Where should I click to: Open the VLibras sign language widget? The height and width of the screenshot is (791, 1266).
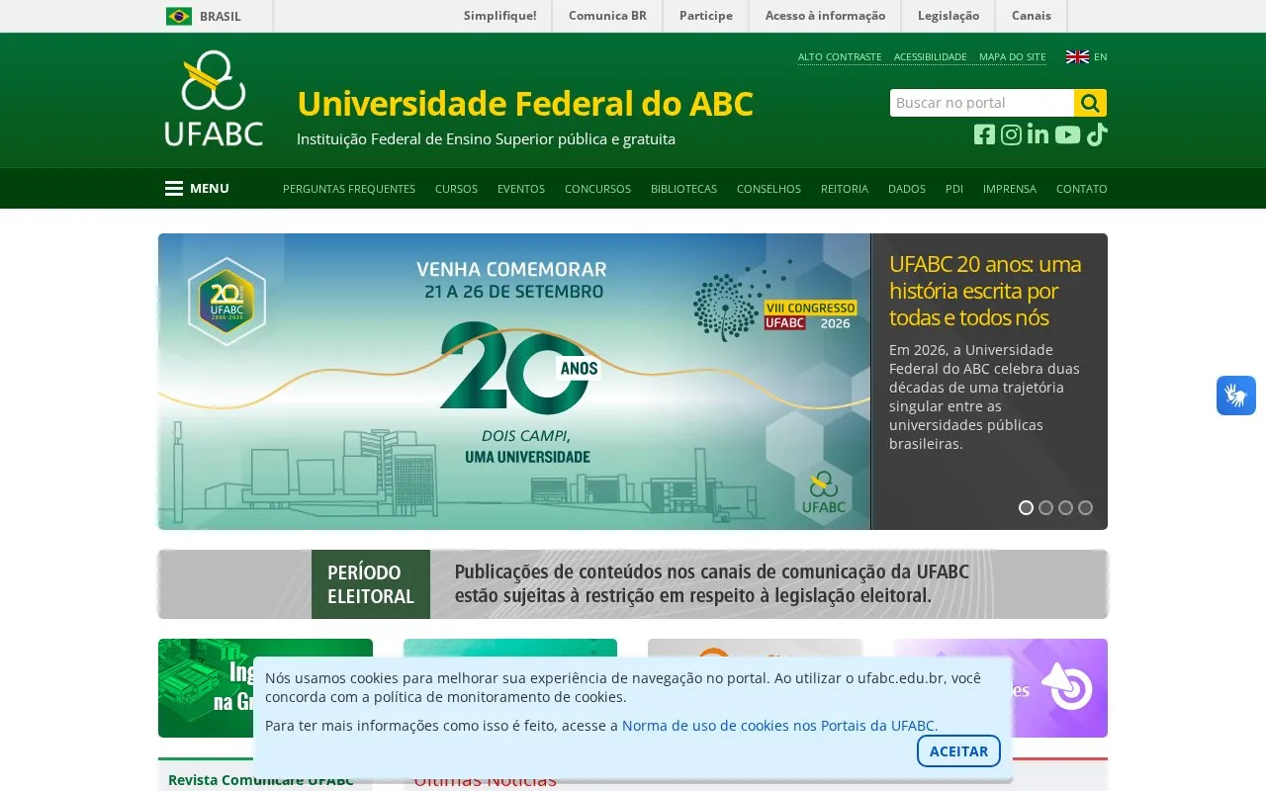(1236, 395)
